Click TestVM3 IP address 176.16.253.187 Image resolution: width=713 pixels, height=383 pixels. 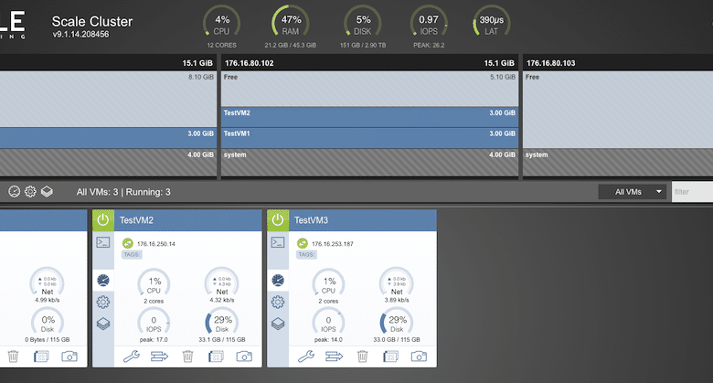point(333,244)
